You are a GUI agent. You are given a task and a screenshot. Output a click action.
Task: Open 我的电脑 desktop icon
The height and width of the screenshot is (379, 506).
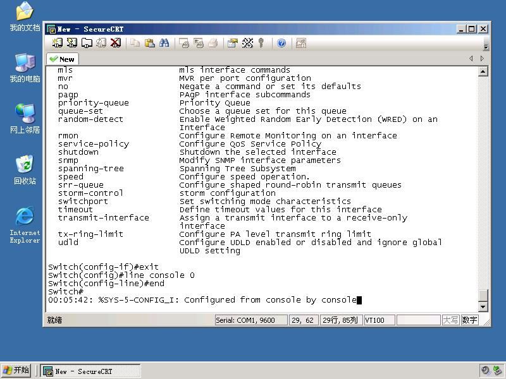(25, 68)
